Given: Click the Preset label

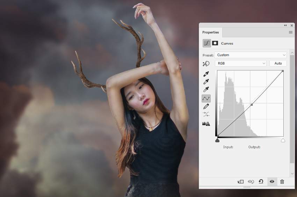Looking at the screenshot, I should pos(208,55).
